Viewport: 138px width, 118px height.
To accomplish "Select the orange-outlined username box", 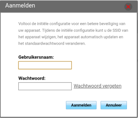I will tap(45, 65).
